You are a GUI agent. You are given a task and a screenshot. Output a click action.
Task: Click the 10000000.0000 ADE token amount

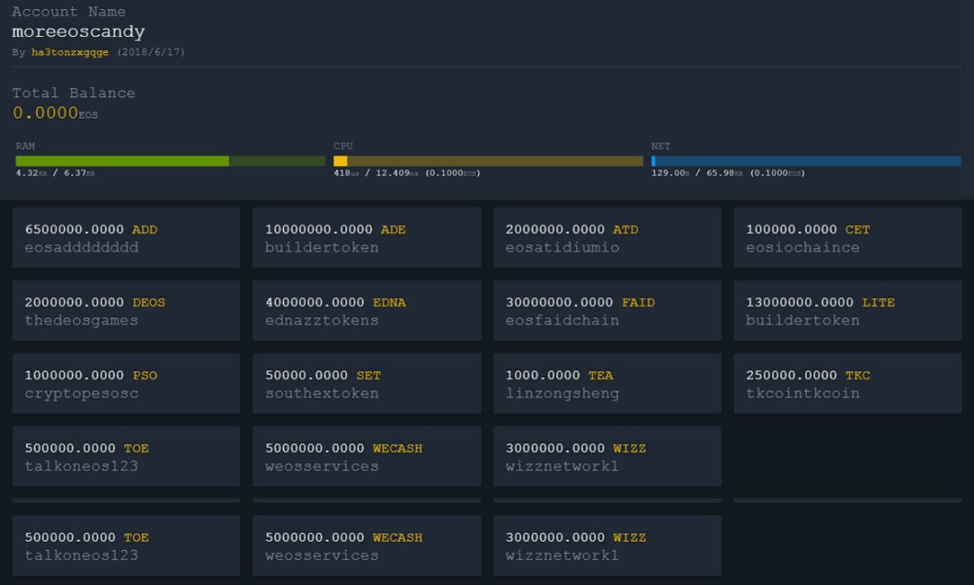335,229
